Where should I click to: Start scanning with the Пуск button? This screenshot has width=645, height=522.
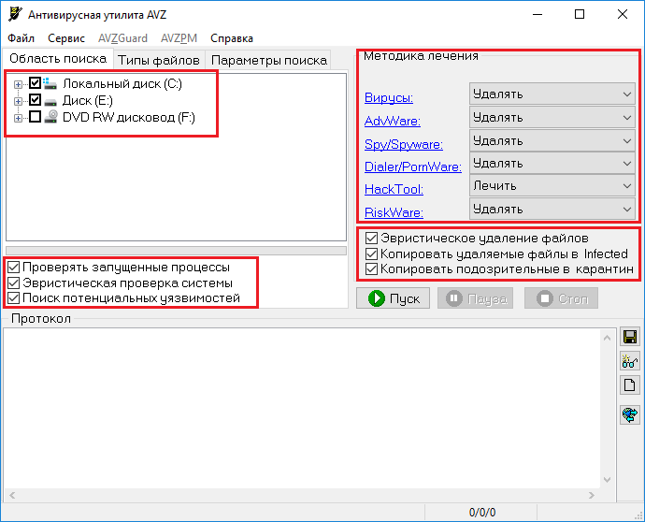click(x=393, y=298)
